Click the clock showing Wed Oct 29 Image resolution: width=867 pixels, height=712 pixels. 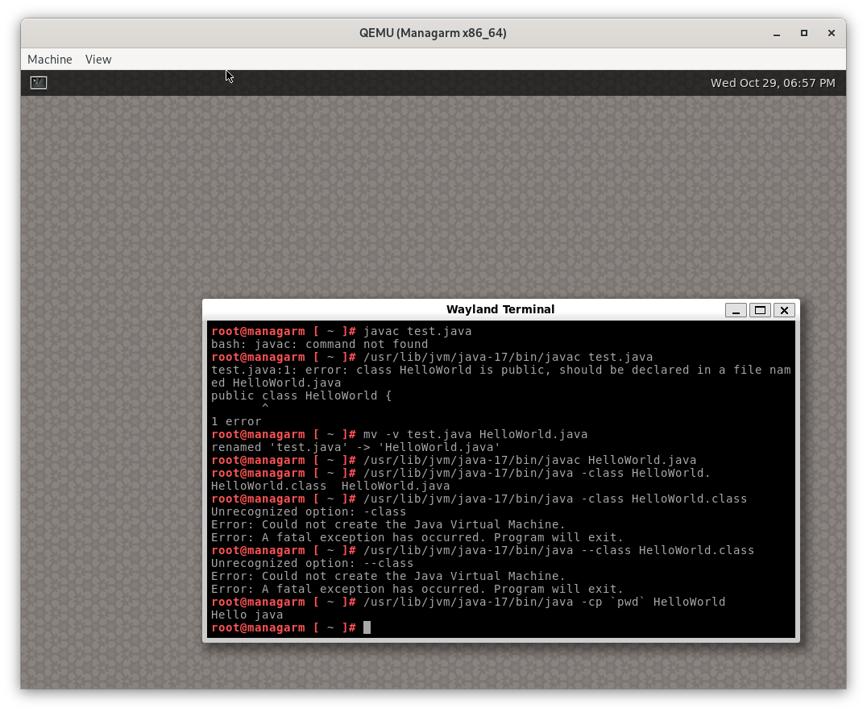772,82
